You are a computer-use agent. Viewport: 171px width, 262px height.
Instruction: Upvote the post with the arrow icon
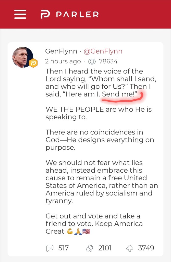point(130,248)
